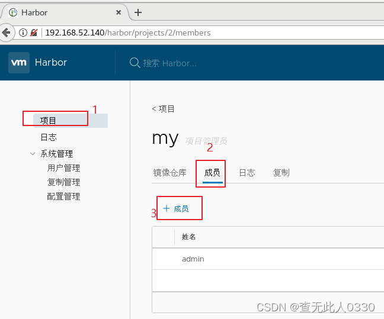Open a new browser tab with plus button
The width and height of the screenshot is (384, 319).
click(138, 12)
